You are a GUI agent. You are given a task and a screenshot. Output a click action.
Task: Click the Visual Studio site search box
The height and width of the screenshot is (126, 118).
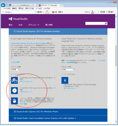95,23
